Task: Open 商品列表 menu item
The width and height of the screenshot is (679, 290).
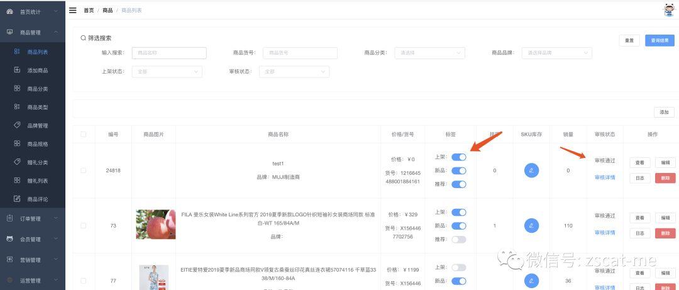Action: tap(33, 52)
